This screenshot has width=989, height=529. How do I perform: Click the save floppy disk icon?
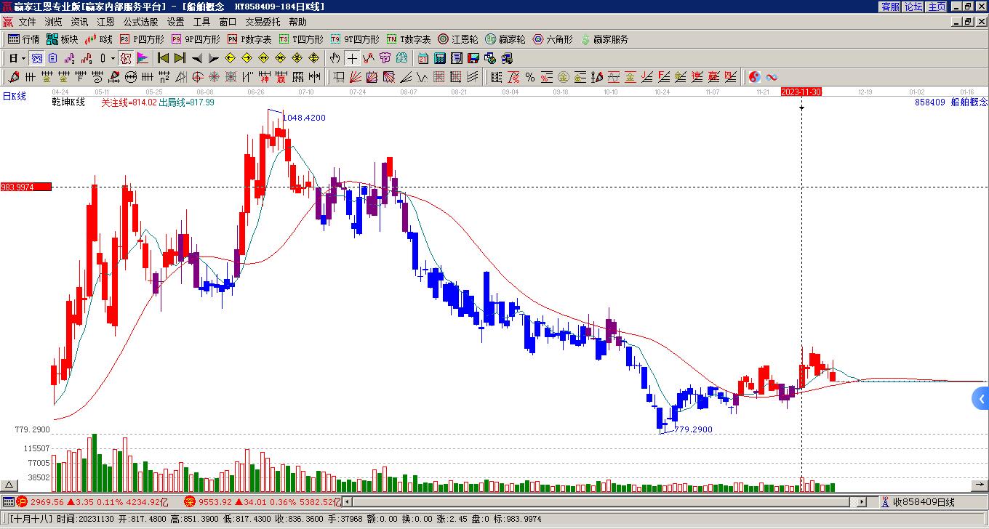pos(473,58)
